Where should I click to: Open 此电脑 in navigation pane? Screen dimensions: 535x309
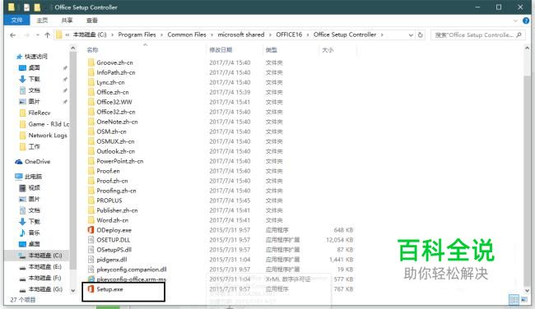click(28, 177)
